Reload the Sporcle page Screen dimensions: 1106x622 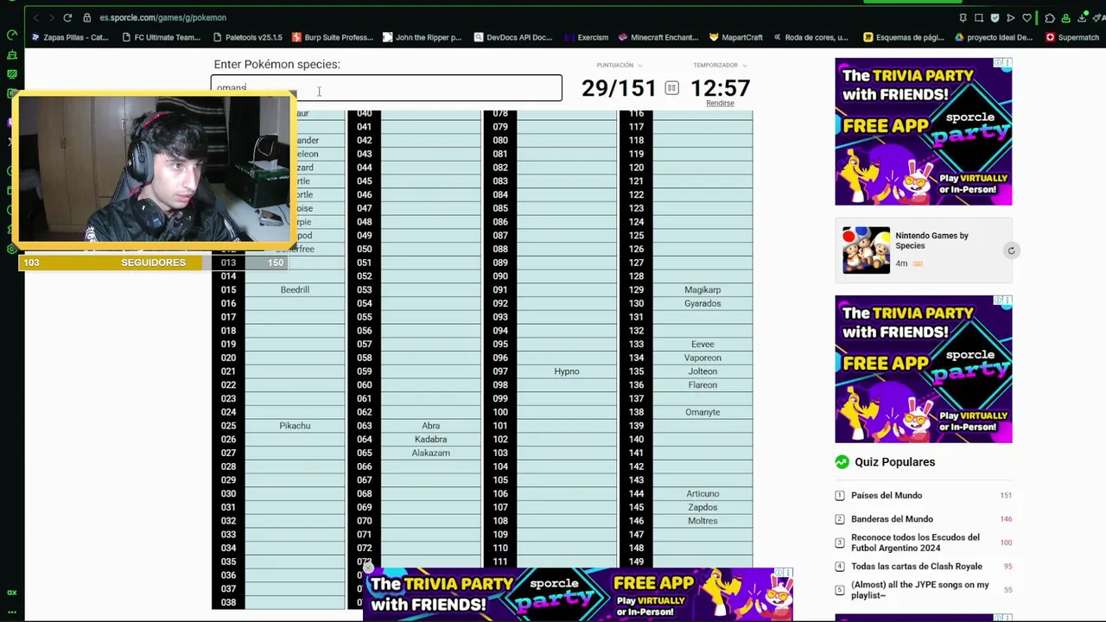point(67,17)
